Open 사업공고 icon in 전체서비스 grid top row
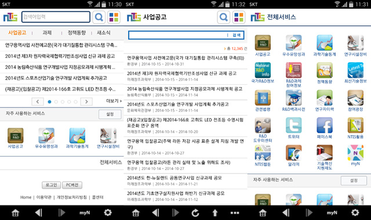Viewport: 371px width, 220px height. coord(263,42)
